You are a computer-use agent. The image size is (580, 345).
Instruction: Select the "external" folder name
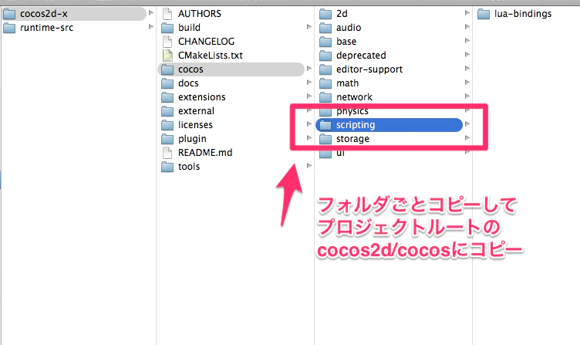[x=196, y=111]
